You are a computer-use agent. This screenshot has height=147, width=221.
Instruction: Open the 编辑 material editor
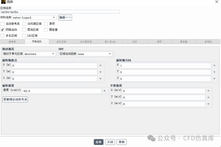[x=65, y=18]
